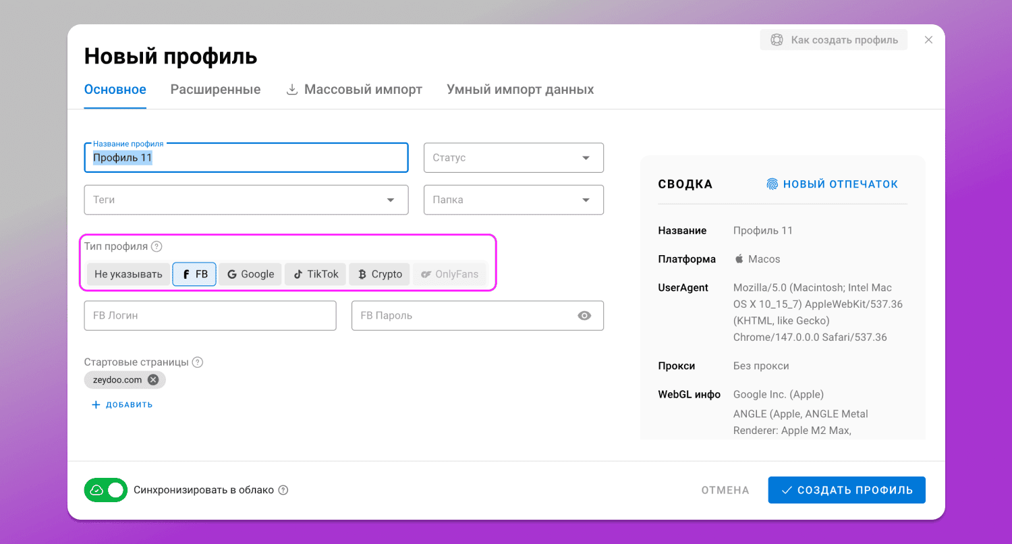The height and width of the screenshot is (544, 1012).
Task: Click the download icon on Массовый импорт
Action: 292,90
